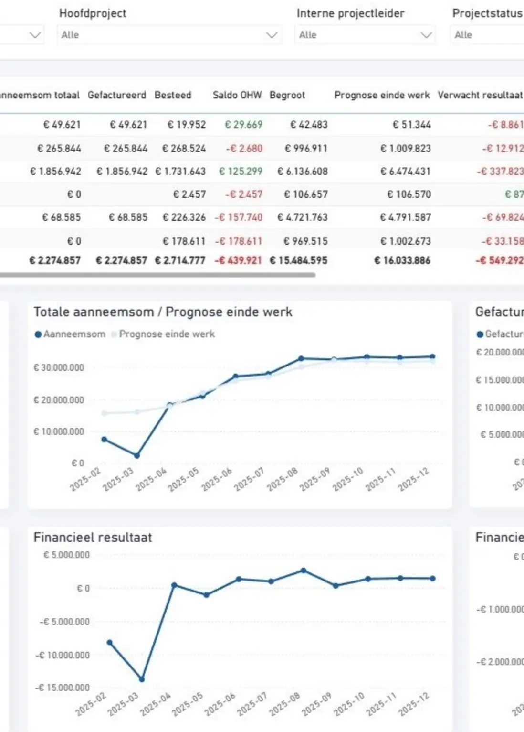Screen dimensions: 524x732
Task: Click the € 125.299 Saldo OHW cell
Action: 241,171
